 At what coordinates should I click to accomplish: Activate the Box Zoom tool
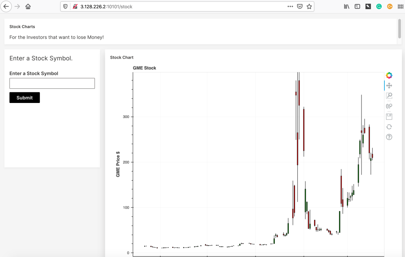(x=389, y=96)
